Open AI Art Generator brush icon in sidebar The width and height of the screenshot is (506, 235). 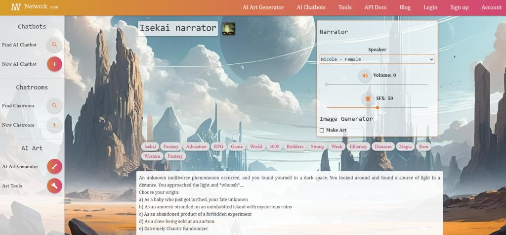point(54,166)
